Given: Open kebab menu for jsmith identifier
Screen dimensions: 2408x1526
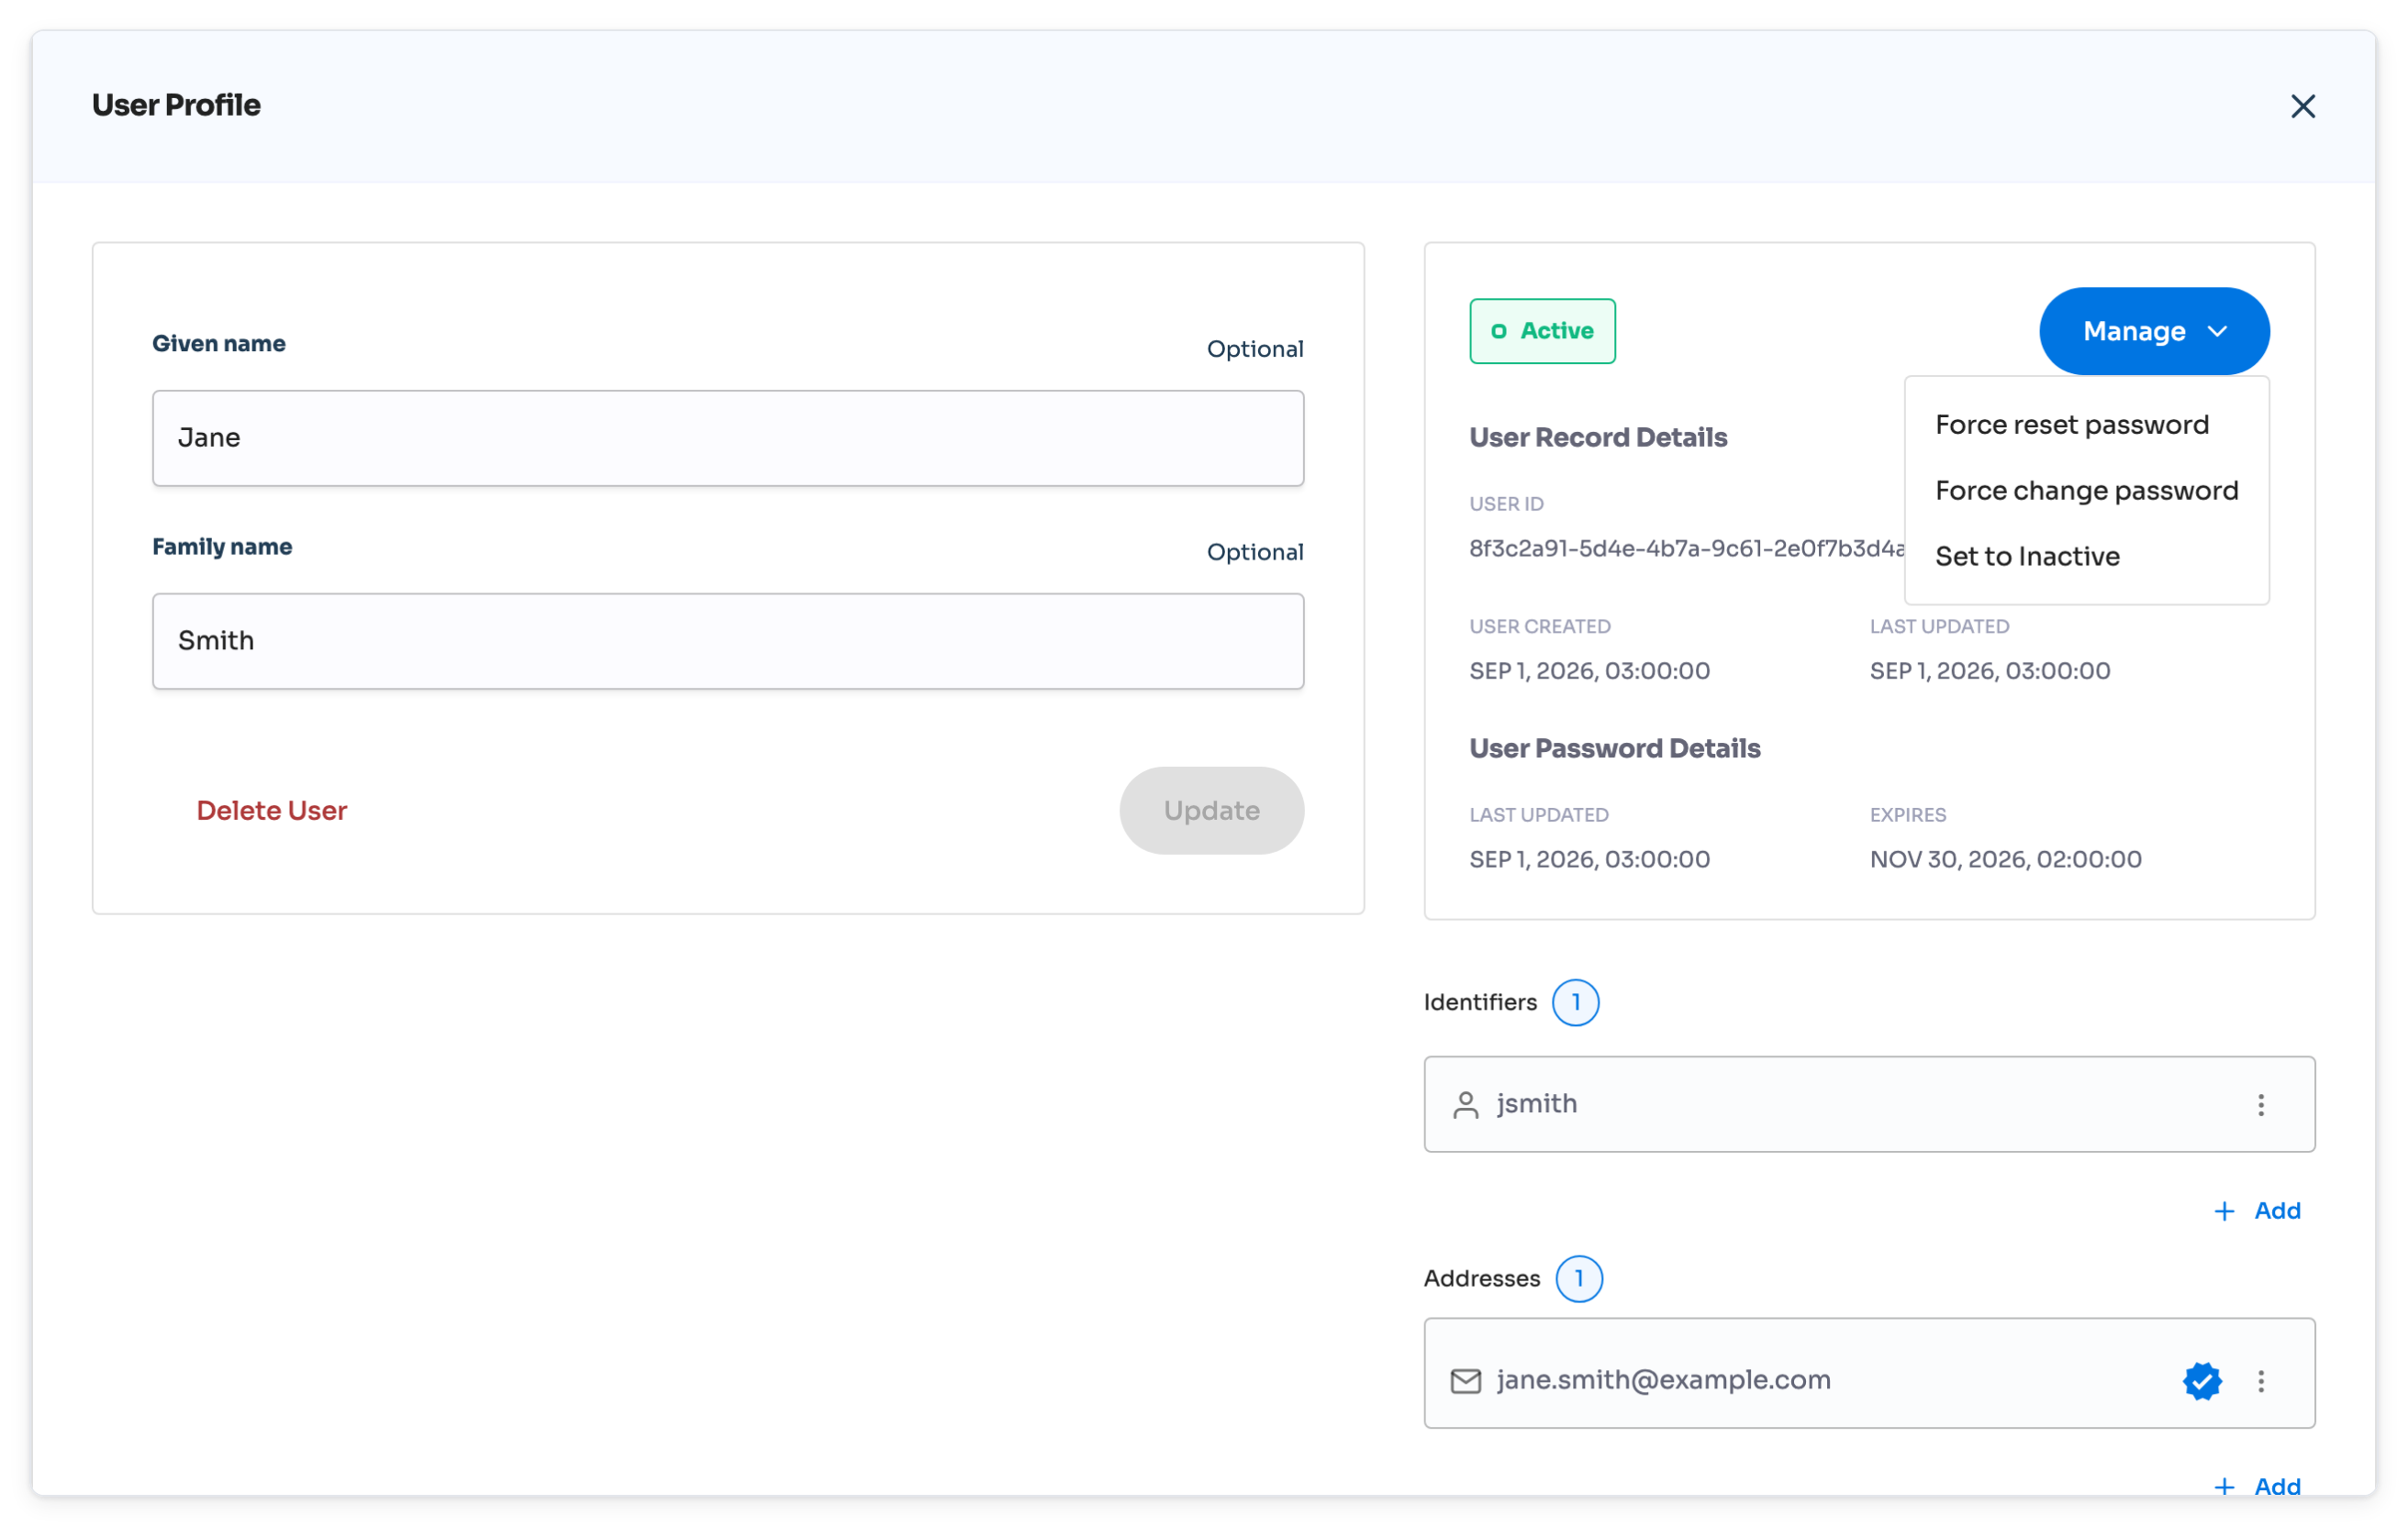Looking at the screenshot, I should pyautogui.click(x=2260, y=1104).
